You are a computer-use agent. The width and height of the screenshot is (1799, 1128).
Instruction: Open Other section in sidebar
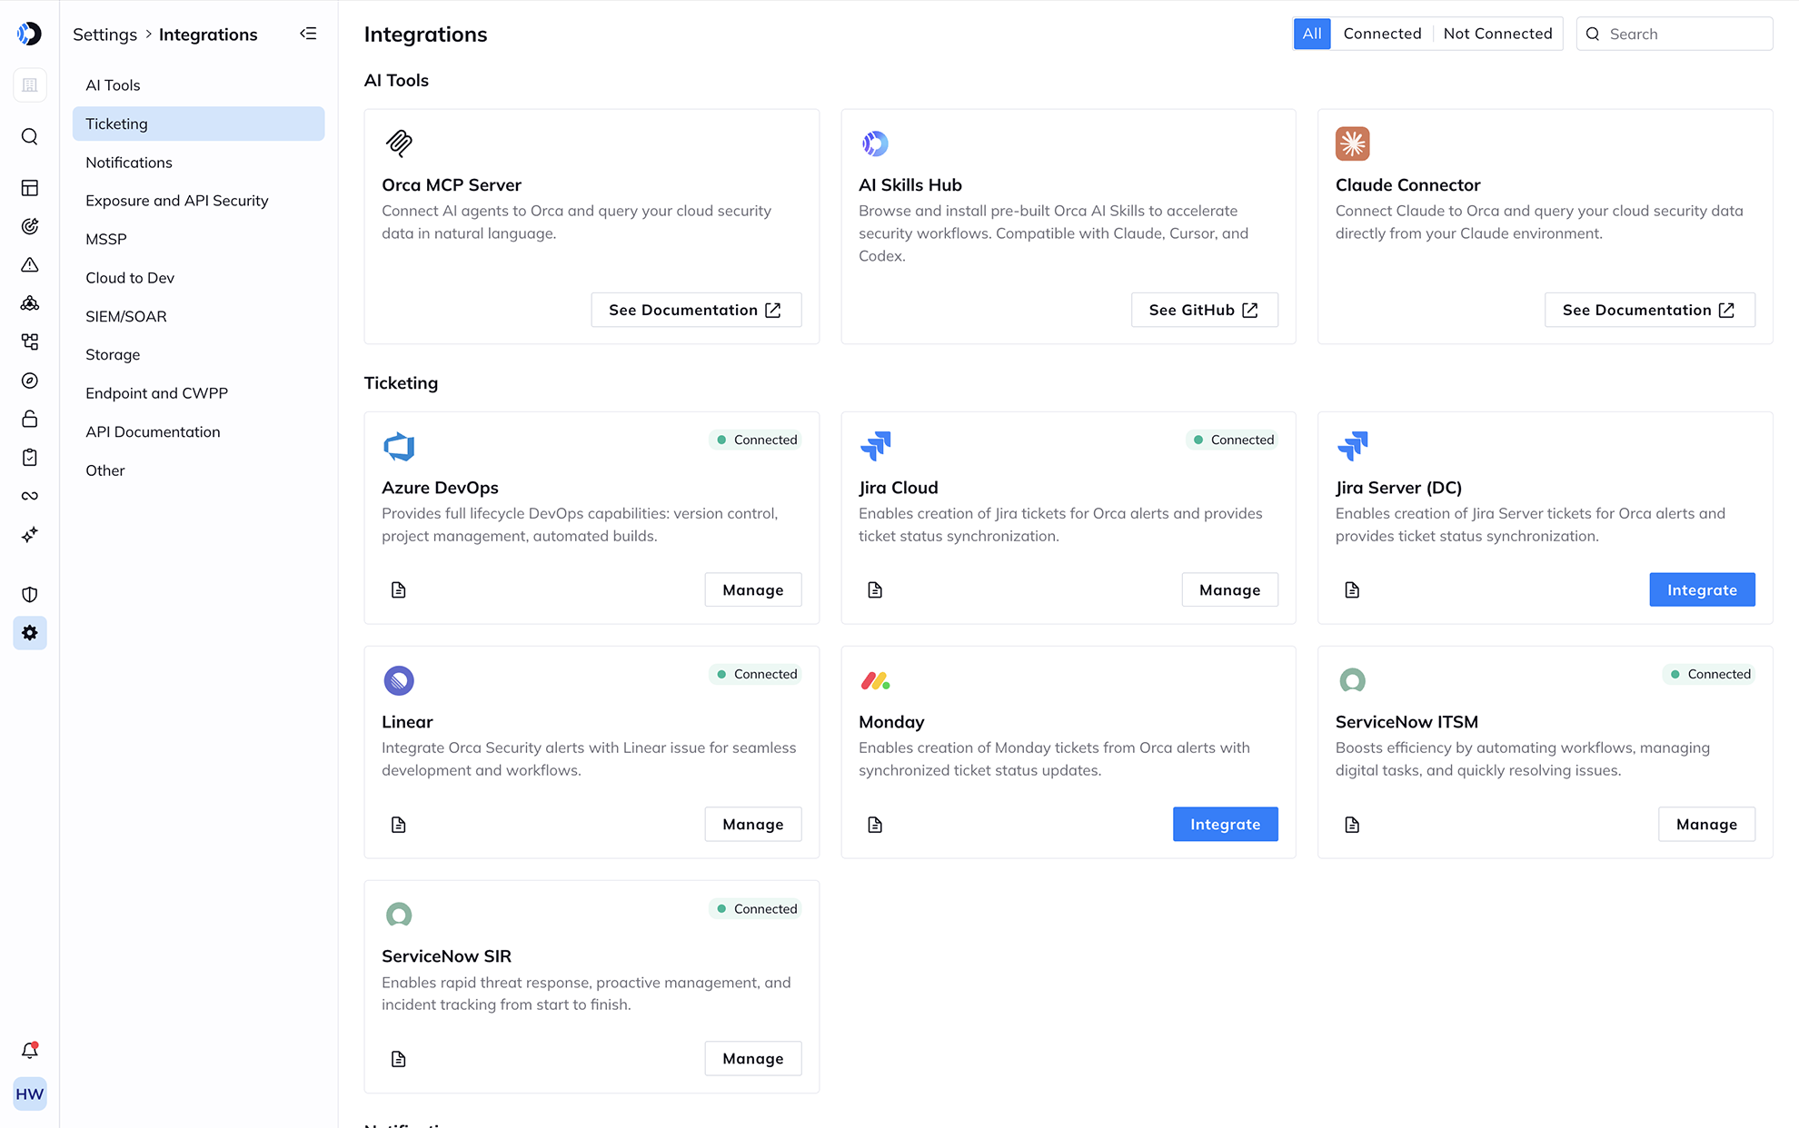pyautogui.click(x=198, y=470)
